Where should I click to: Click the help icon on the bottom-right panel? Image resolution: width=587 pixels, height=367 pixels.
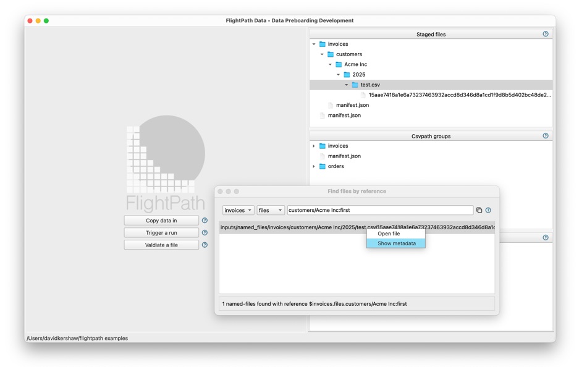pyautogui.click(x=544, y=237)
